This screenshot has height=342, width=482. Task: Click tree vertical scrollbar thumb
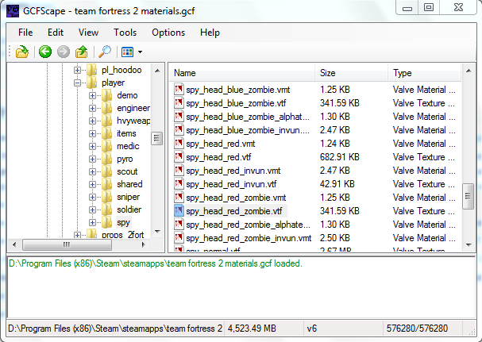coord(156,138)
